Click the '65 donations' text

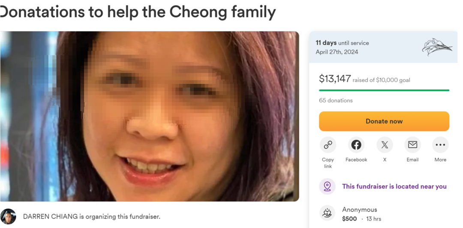coord(336,101)
